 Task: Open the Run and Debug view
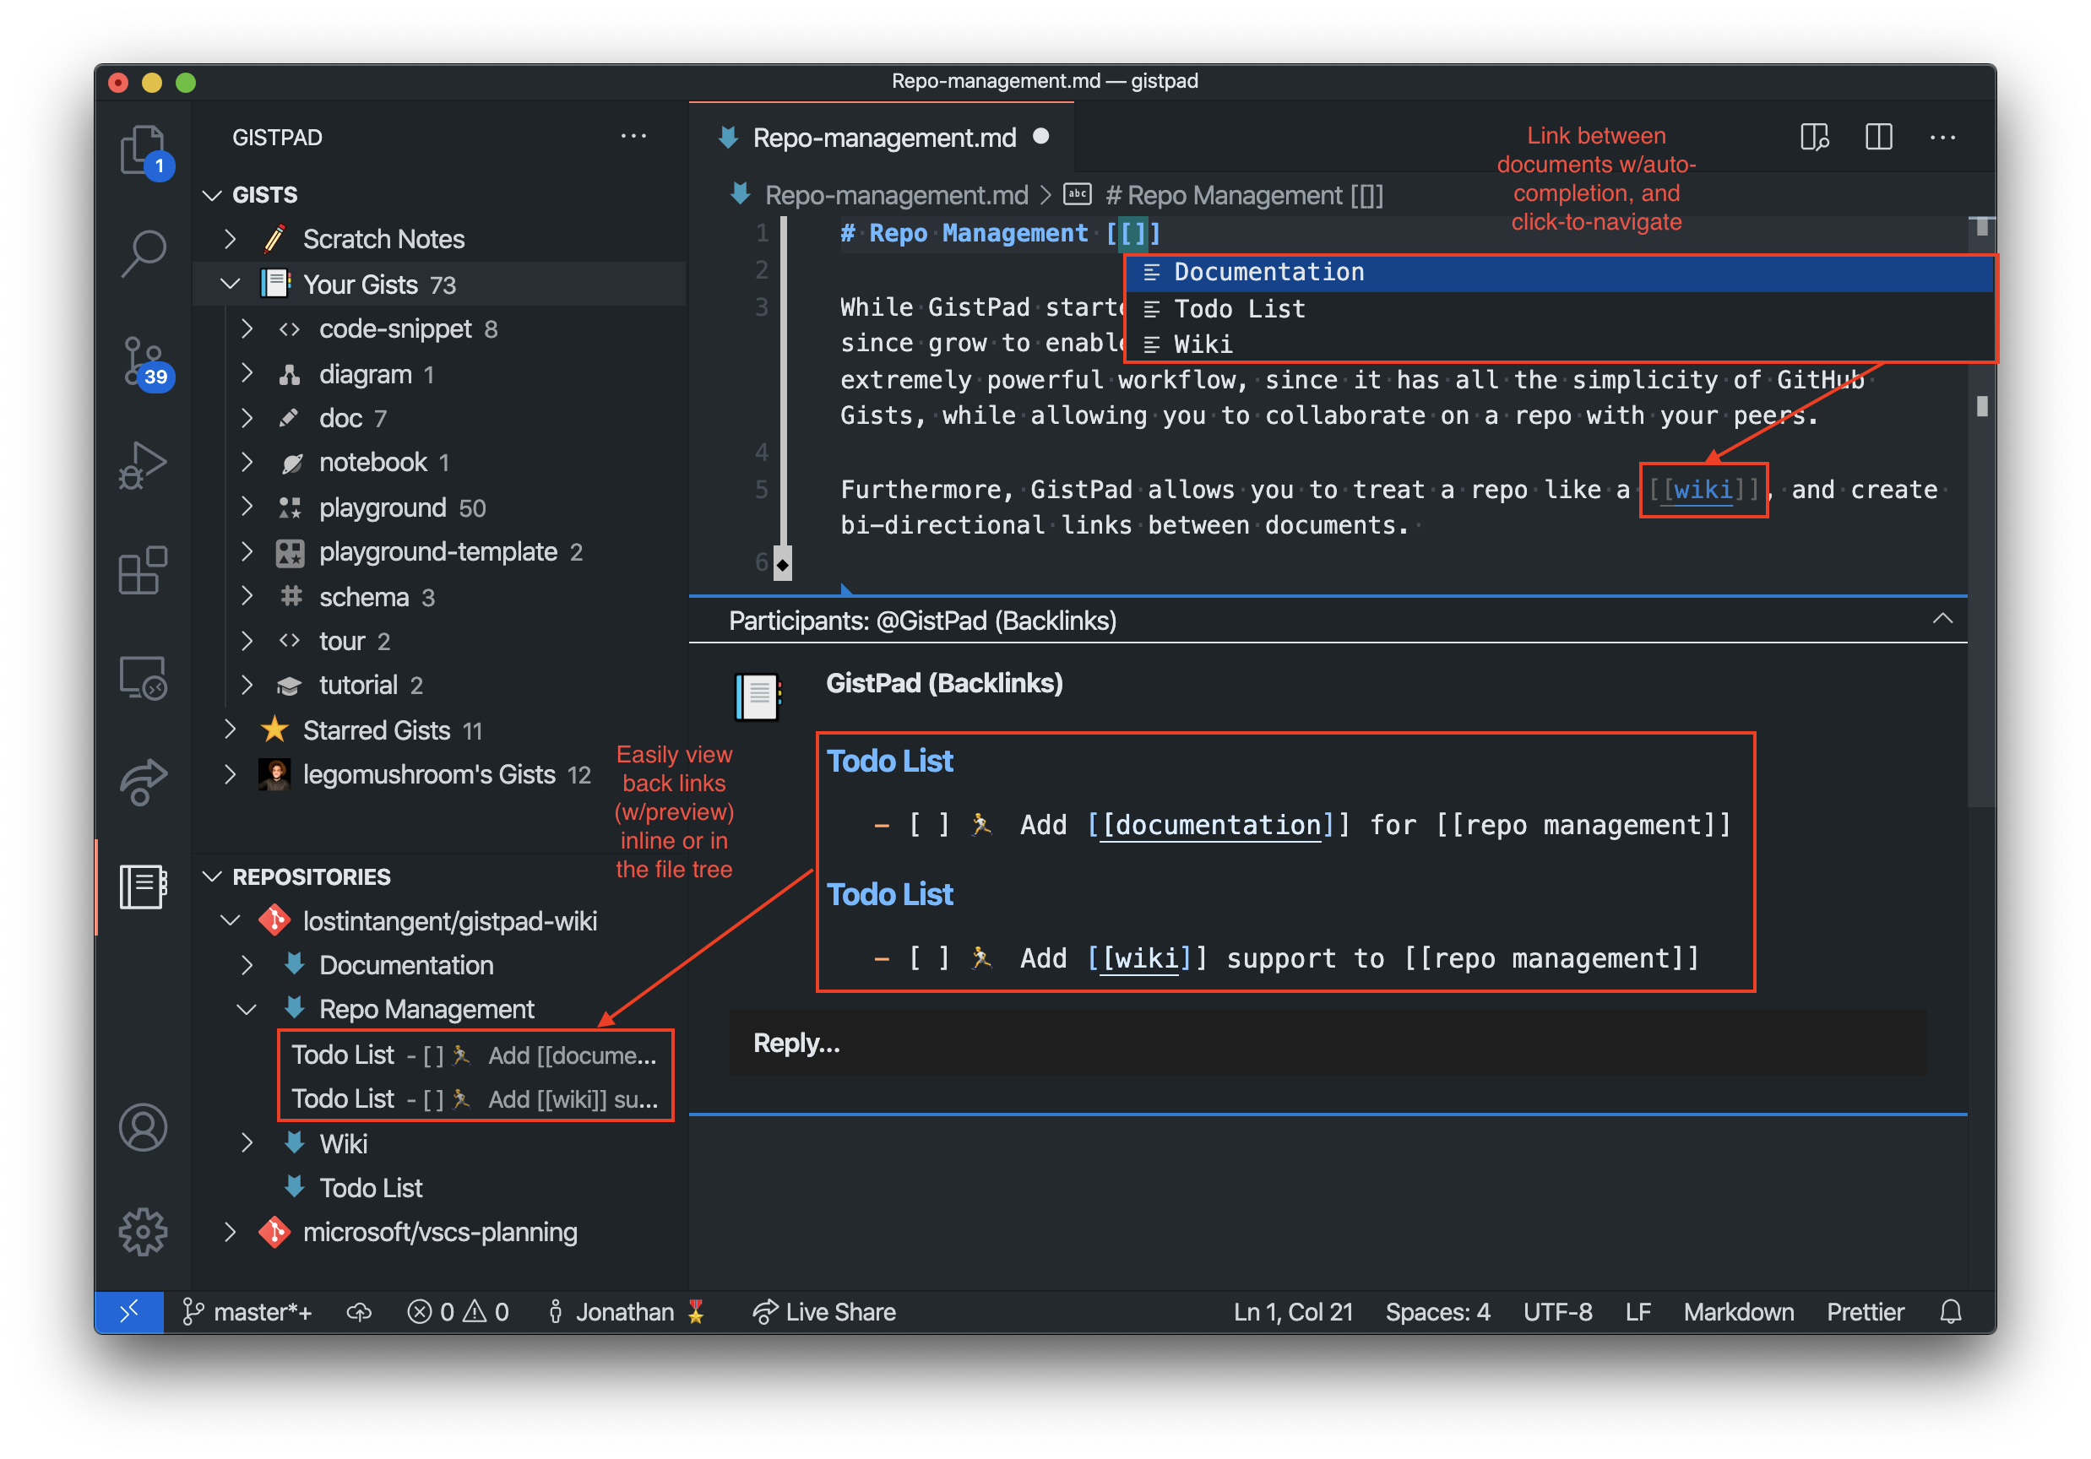tap(143, 464)
